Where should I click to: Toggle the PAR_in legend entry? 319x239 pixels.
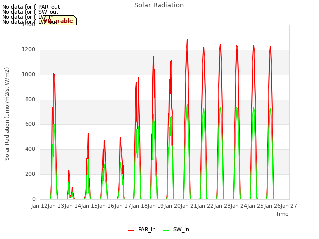point(142,229)
